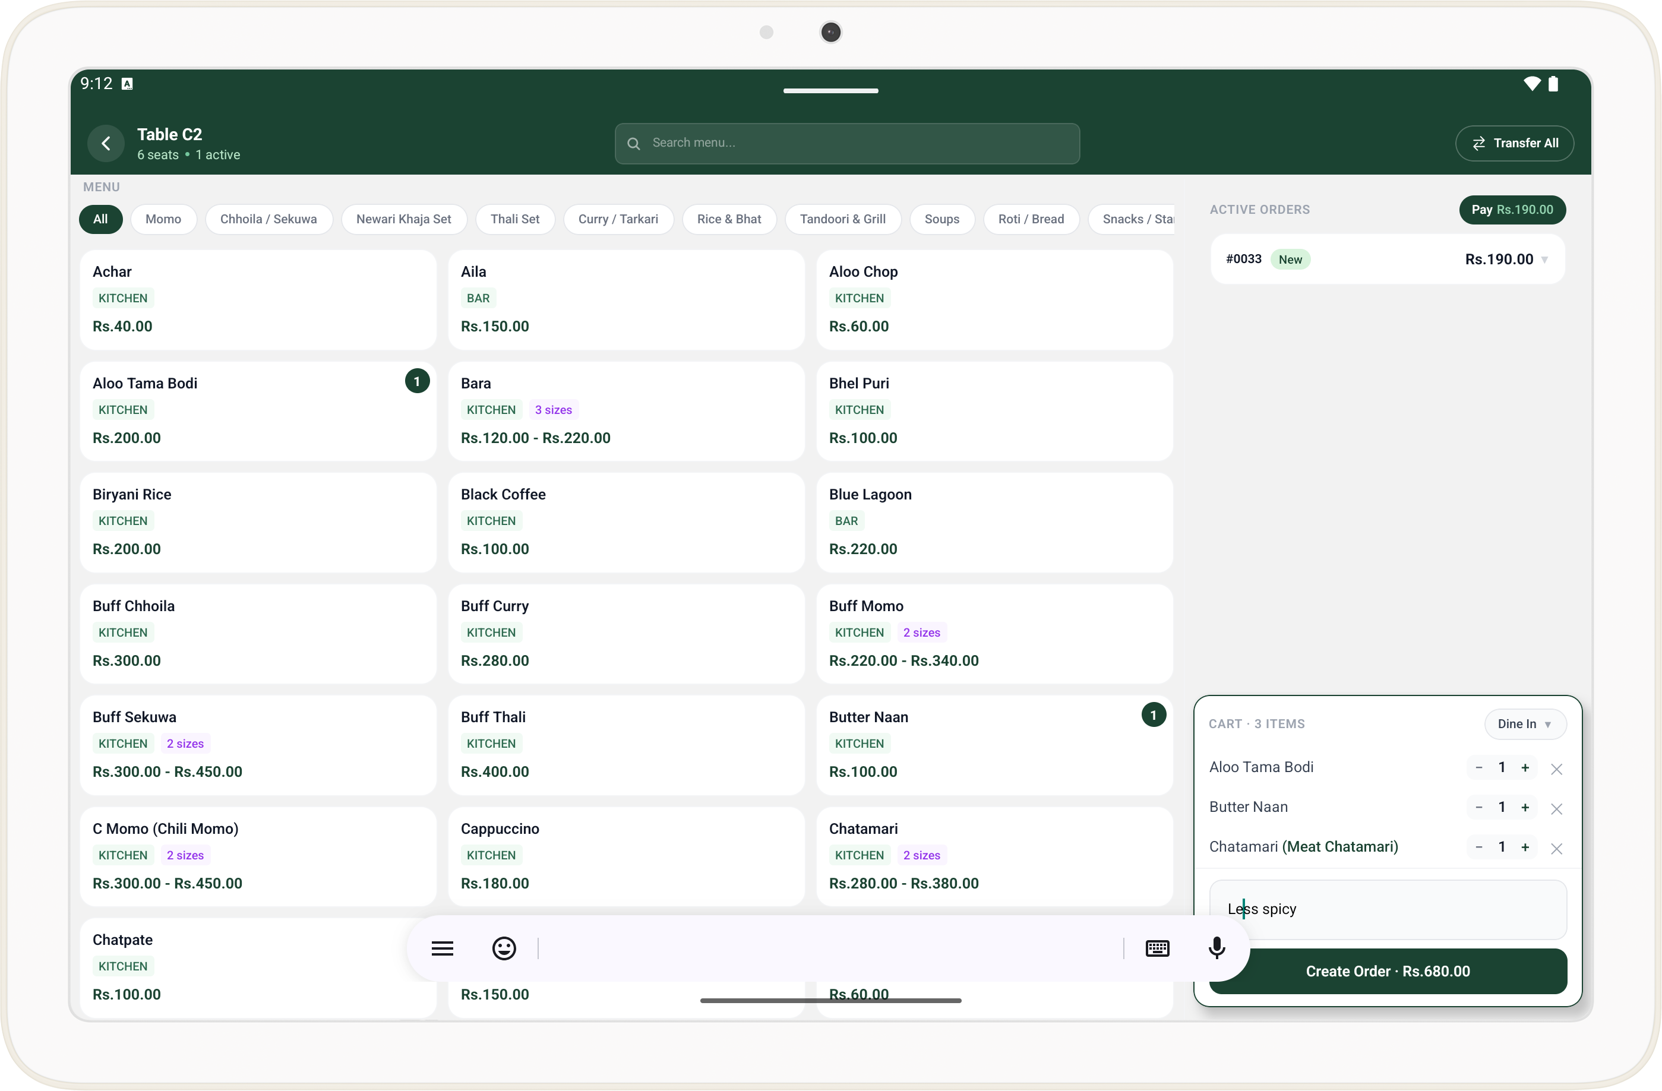
Task: Tap the battery status icon
Action: pos(1553,84)
